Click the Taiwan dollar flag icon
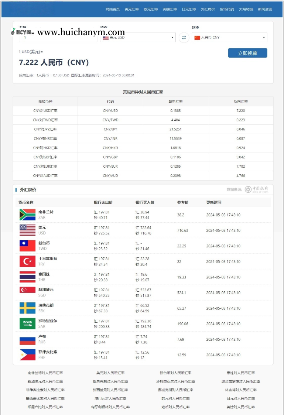 [28, 246]
